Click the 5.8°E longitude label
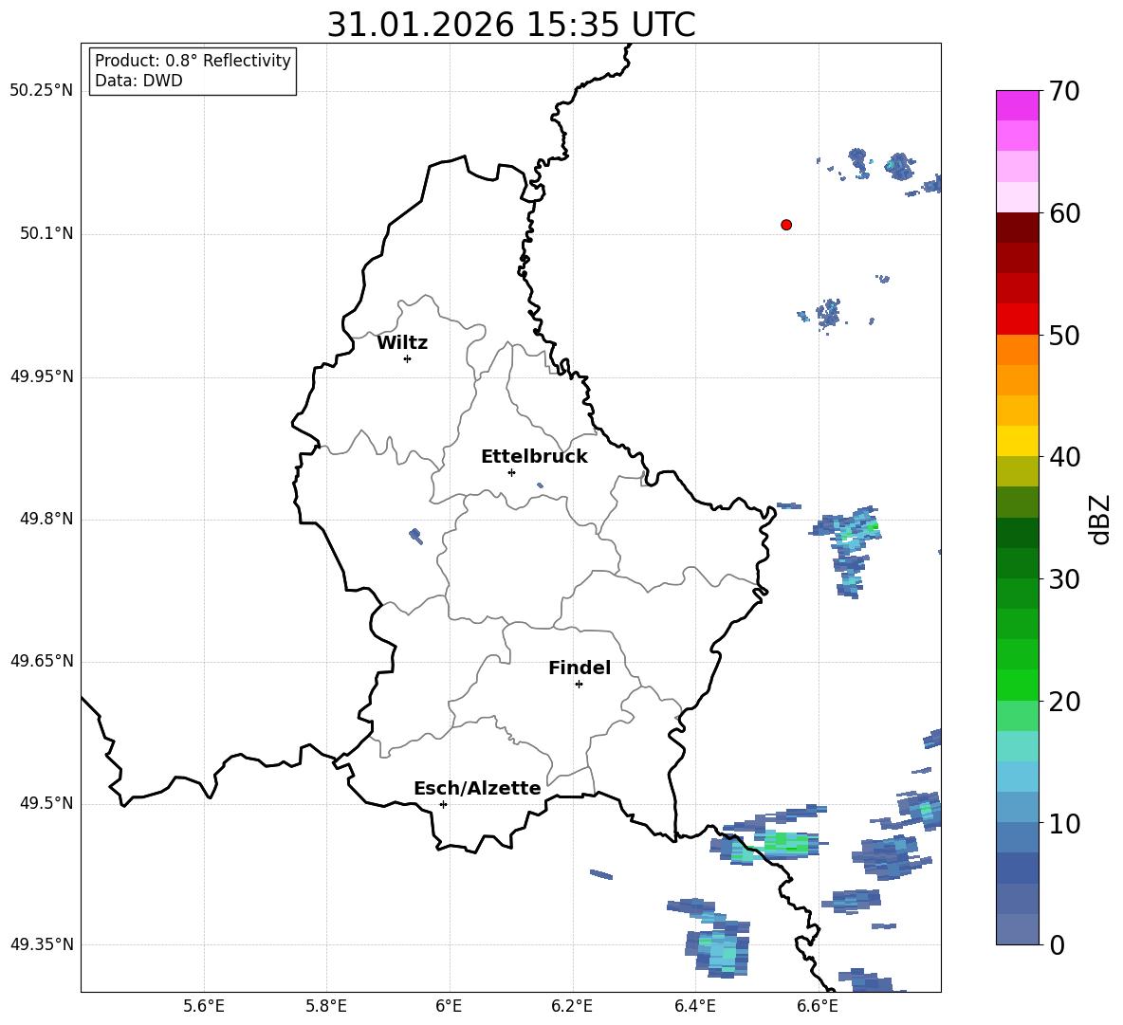 (x=326, y=1006)
